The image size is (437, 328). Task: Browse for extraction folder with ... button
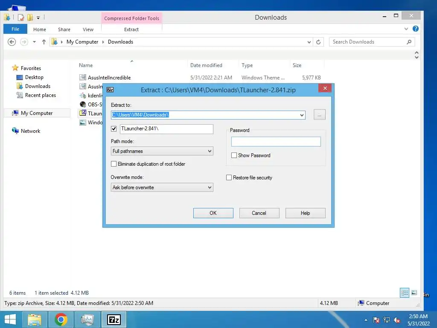coord(319,115)
